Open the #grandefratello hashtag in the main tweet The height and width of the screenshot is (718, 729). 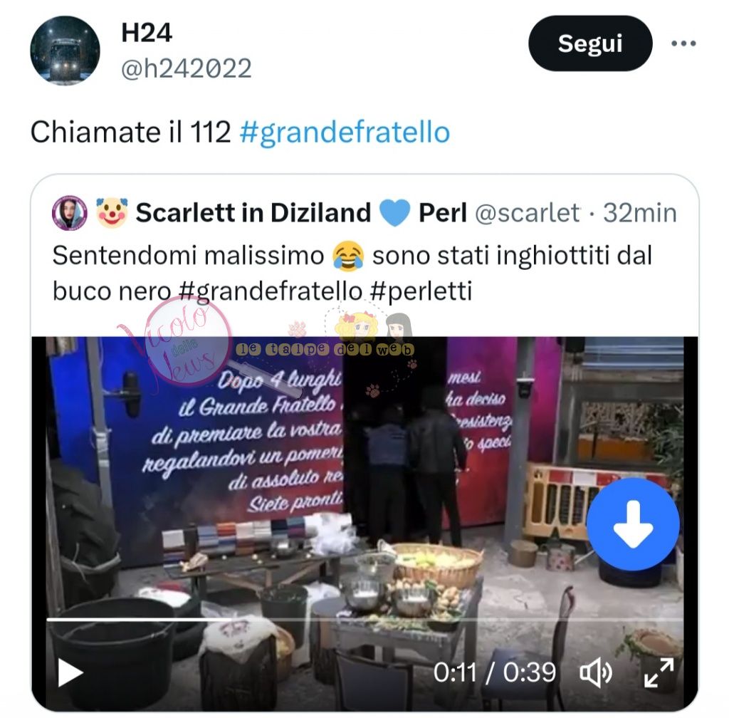click(x=345, y=132)
